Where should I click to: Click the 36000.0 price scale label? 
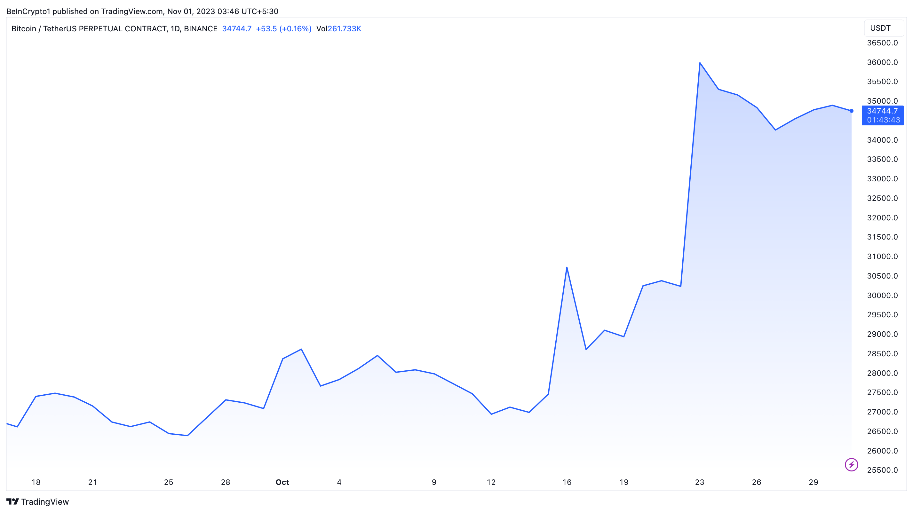pyautogui.click(x=882, y=62)
